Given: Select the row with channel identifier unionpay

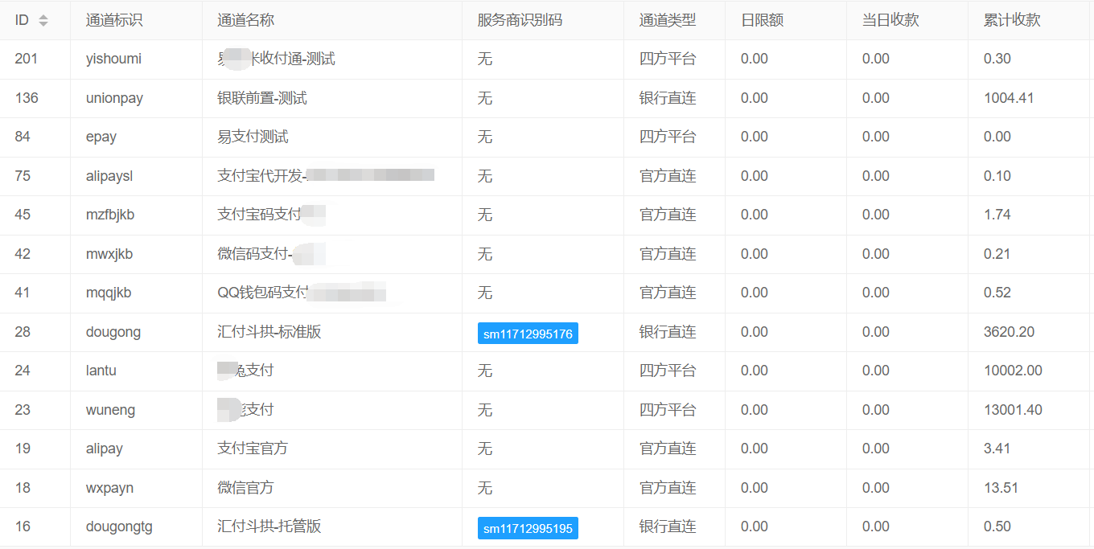Looking at the screenshot, I should tap(115, 97).
